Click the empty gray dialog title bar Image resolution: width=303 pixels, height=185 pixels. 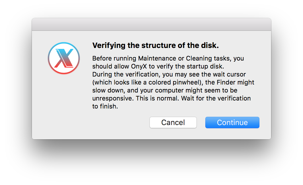coord(151,24)
